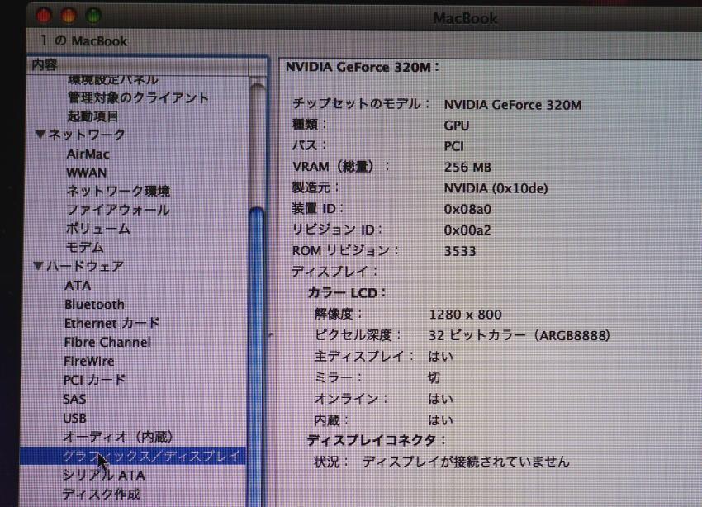Click the red close window button
The image size is (702, 507).
[44, 17]
